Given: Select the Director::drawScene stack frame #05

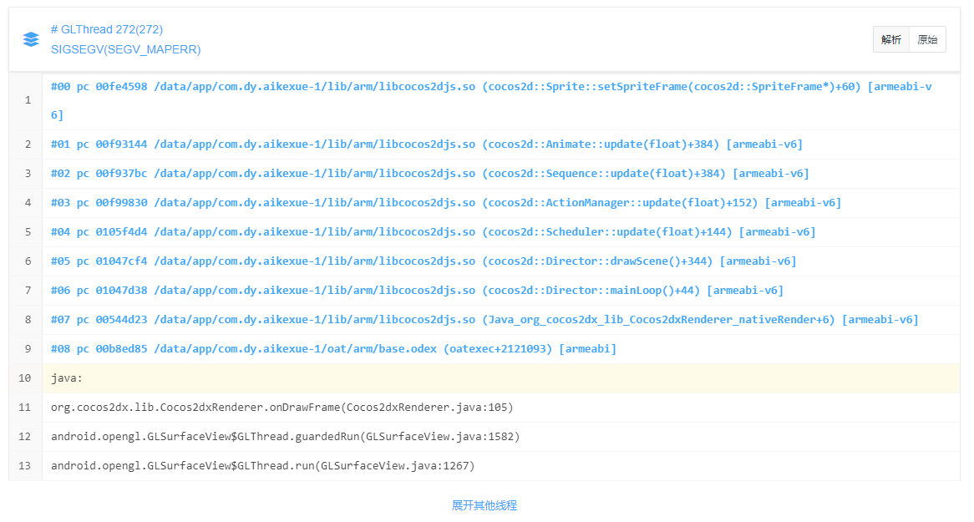Looking at the screenshot, I should click(424, 261).
